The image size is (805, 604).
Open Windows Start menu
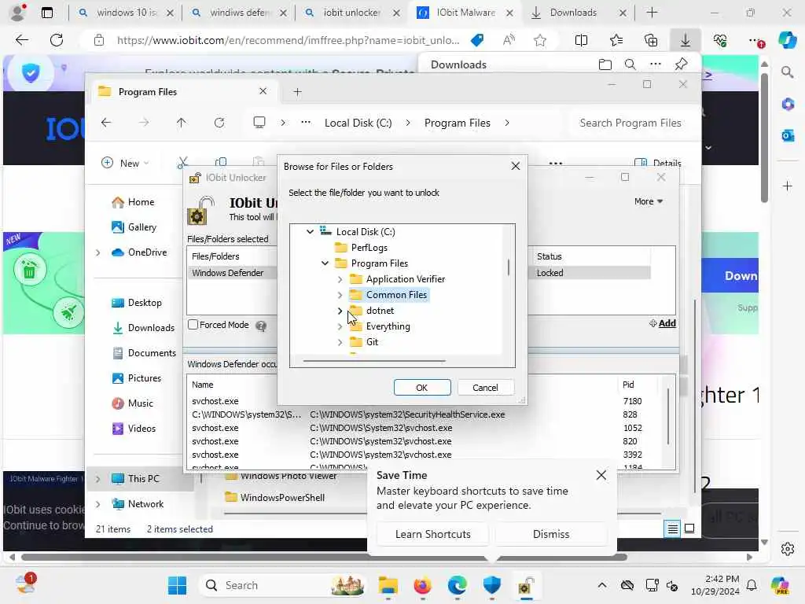[178, 585]
